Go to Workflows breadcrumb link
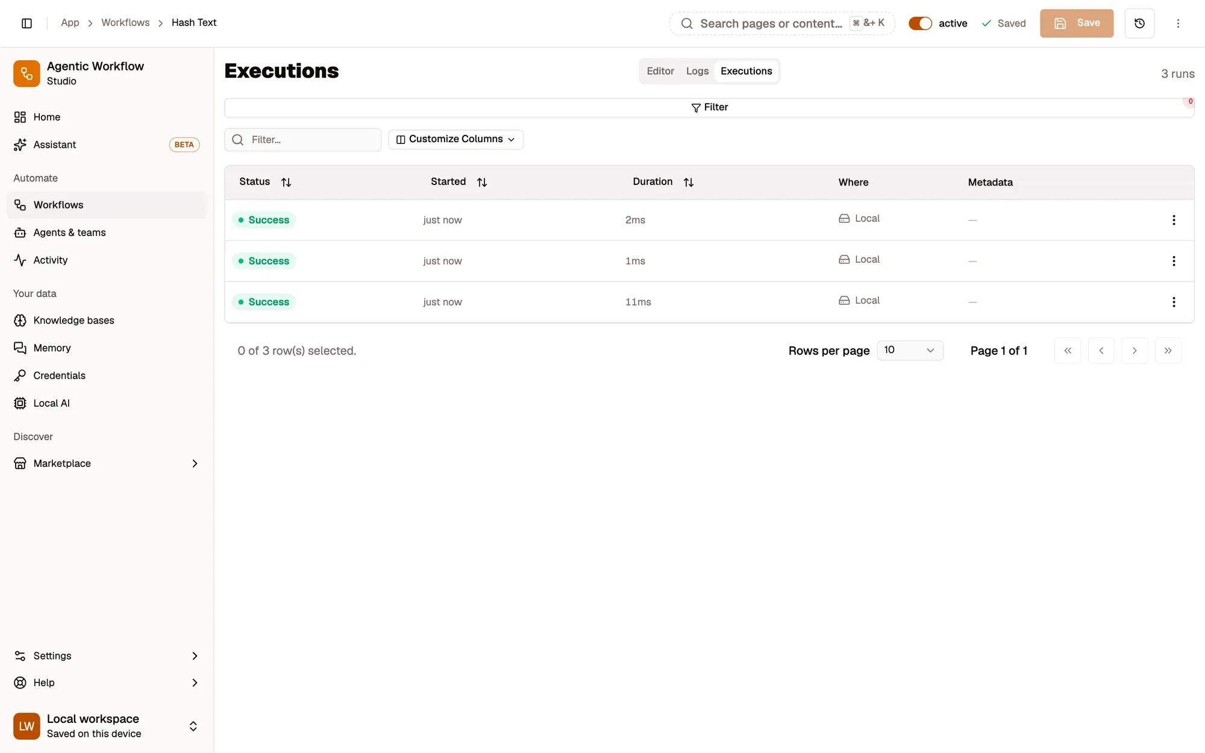Viewport: 1205px width, 753px height. point(125,22)
